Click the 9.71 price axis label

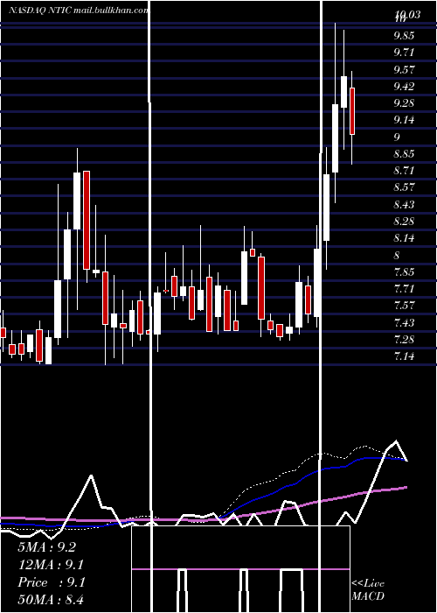pyautogui.click(x=404, y=53)
